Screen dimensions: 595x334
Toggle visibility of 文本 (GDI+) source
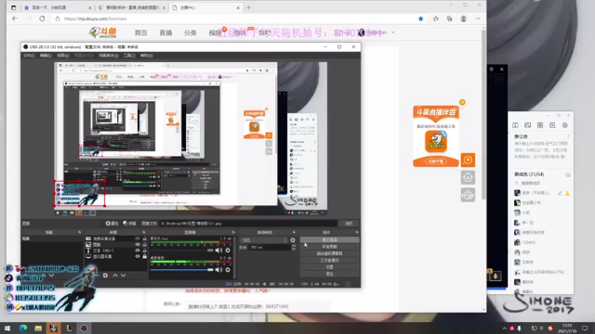138,250
